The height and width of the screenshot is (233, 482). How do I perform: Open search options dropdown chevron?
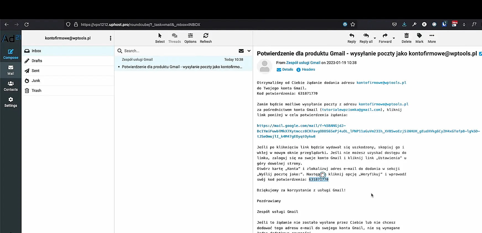(x=249, y=51)
